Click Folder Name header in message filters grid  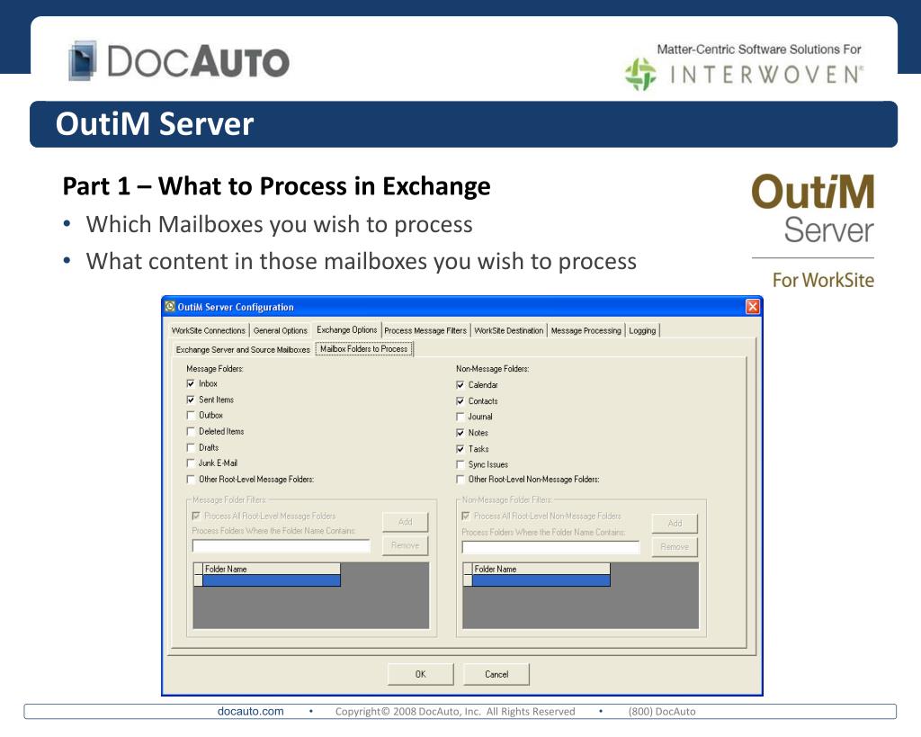(x=271, y=569)
